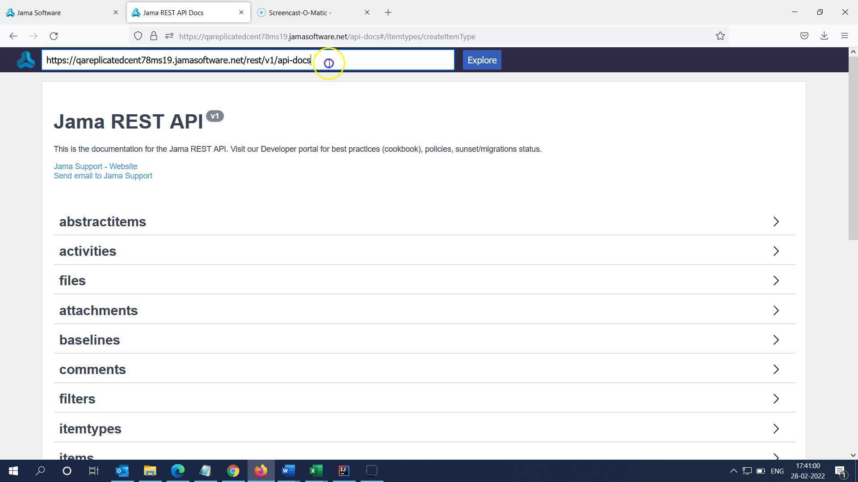This screenshot has height=482, width=858.
Task: Click the Jama logo in header
Action: pyautogui.click(x=25, y=60)
